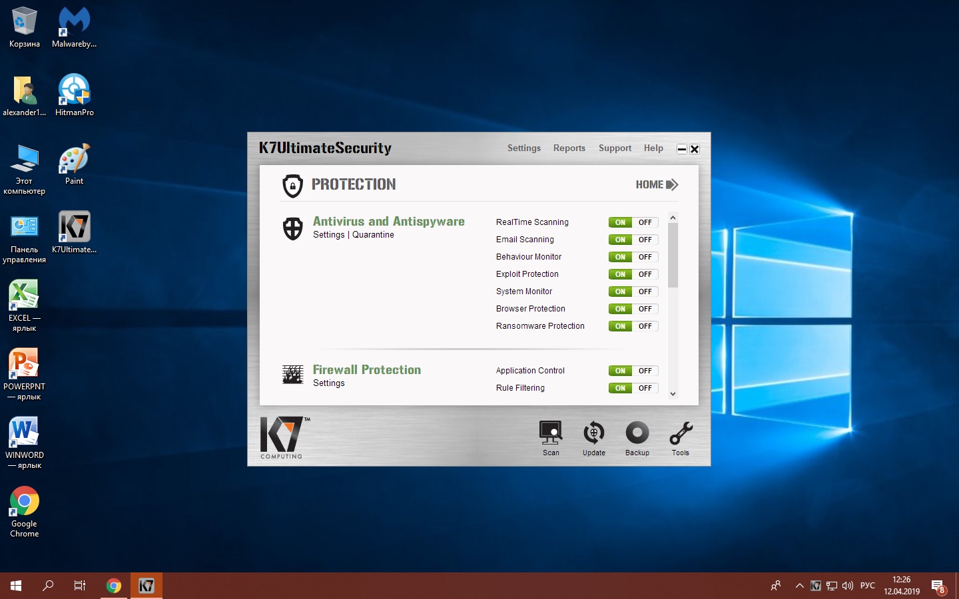Click the Protection shield lock icon
The height and width of the screenshot is (599, 959).
[292, 186]
